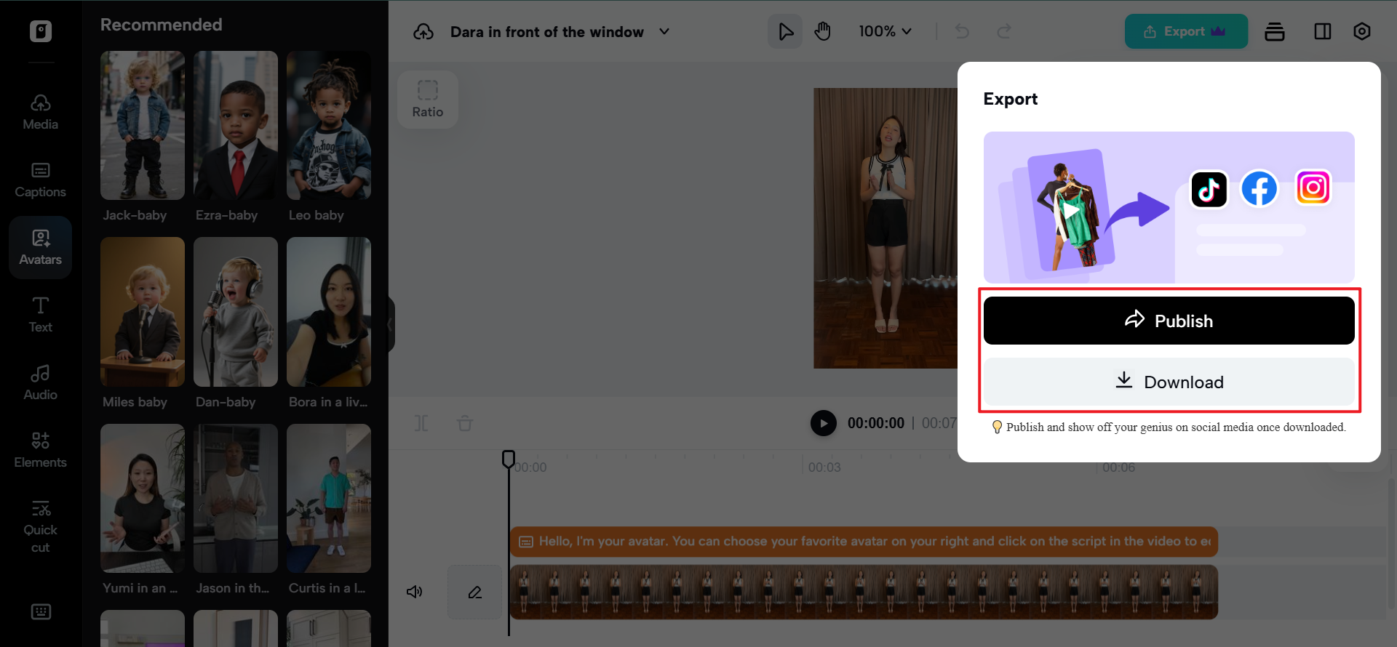Select the Jason avatar thumbnail
This screenshot has height=647, width=1397.
(236, 499)
